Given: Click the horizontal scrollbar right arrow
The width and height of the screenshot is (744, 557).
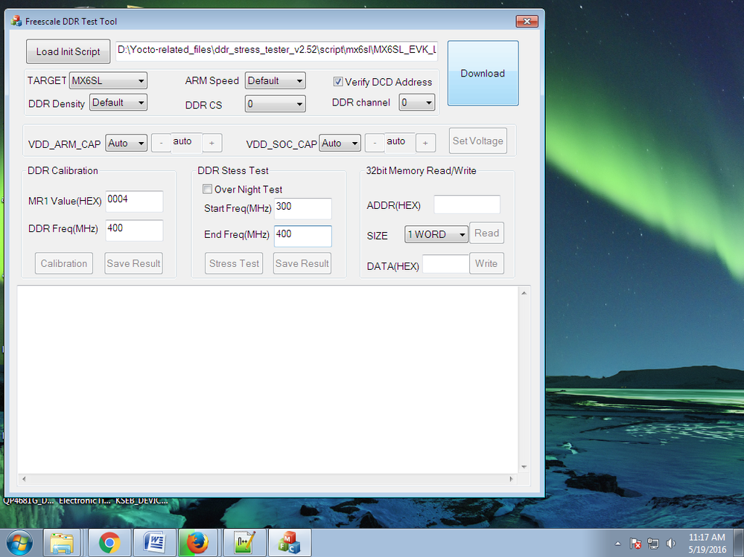Looking at the screenshot, I should coord(511,479).
